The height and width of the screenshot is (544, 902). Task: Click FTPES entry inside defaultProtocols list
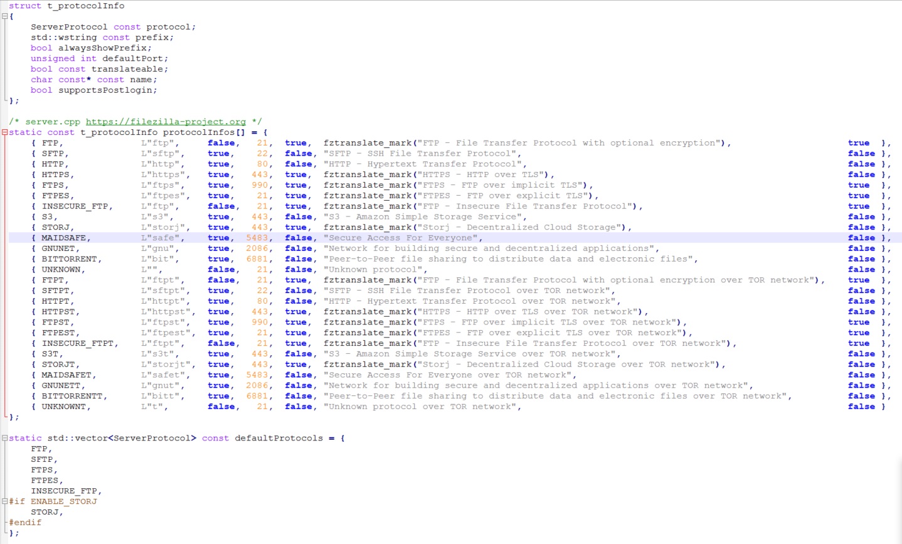coord(44,481)
